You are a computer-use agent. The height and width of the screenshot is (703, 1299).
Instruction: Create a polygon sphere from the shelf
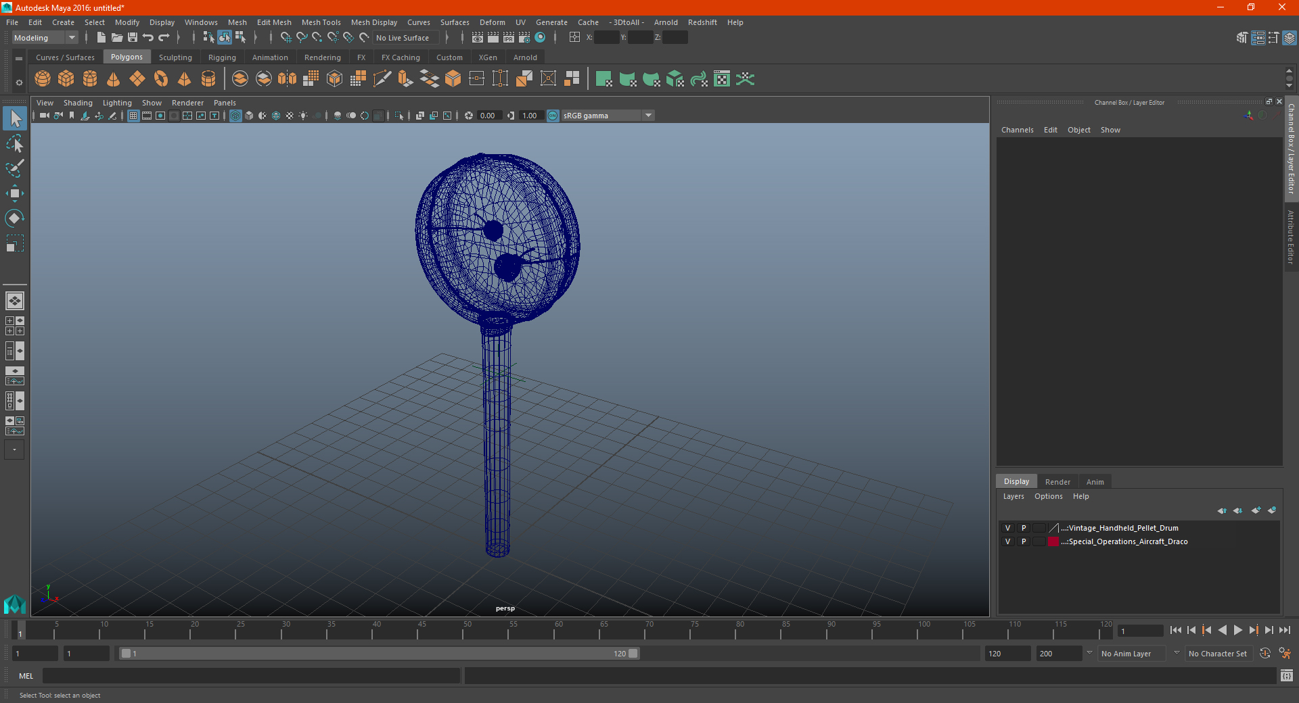[43, 79]
